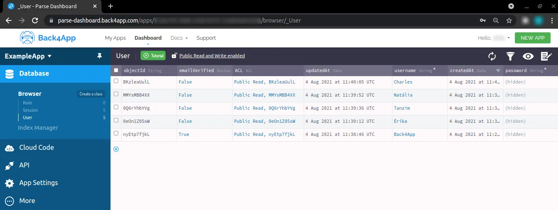Click the Database stack icon
The image size is (558, 210).
click(x=10, y=74)
